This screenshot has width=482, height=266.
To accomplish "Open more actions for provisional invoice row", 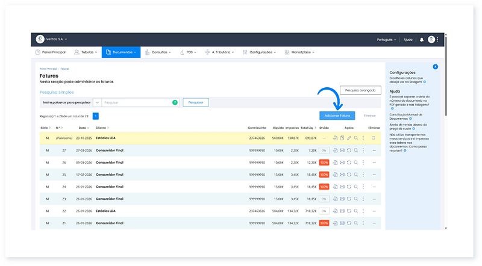I will coord(363,138).
